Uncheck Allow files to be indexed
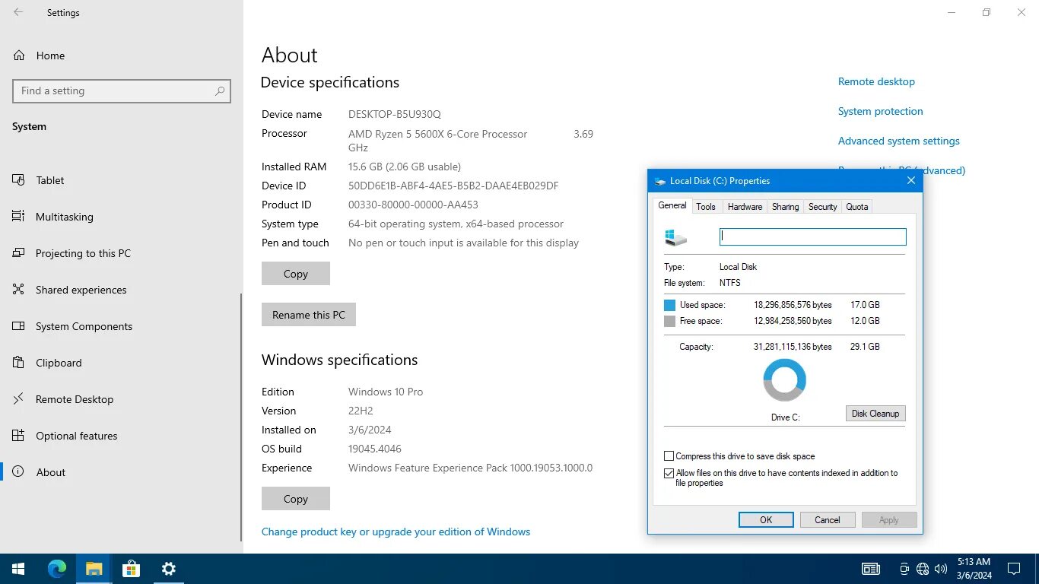1039x584 pixels. [x=669, y=473]
